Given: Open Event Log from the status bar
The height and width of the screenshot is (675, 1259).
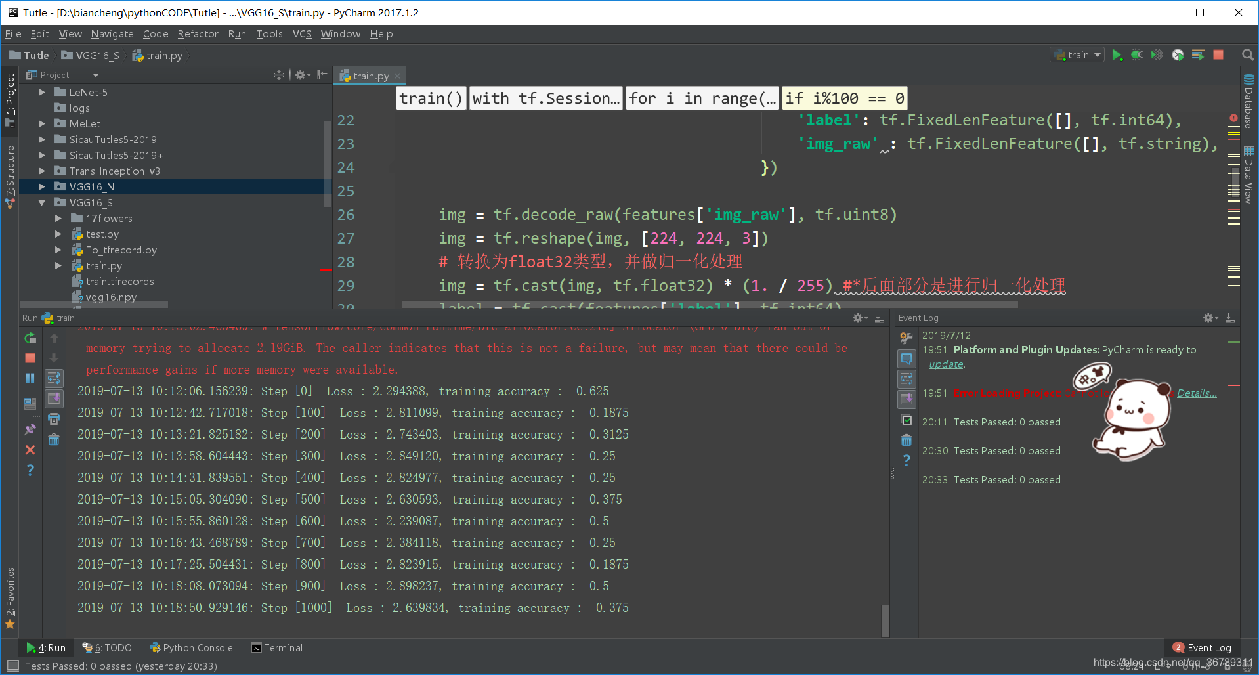Looking at the screenshot, I should [x=1203, y=647].
